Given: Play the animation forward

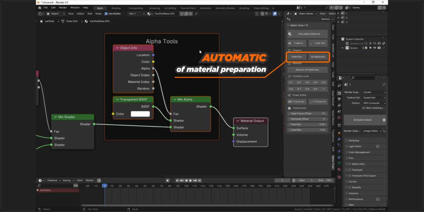Looking at the screenshot, I should pos(190,181).
